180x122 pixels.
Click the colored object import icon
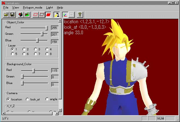pyautogui.click(x=21, y=14)
